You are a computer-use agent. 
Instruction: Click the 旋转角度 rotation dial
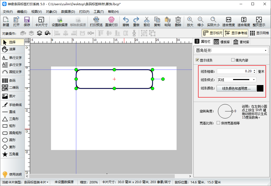(225, 111)
